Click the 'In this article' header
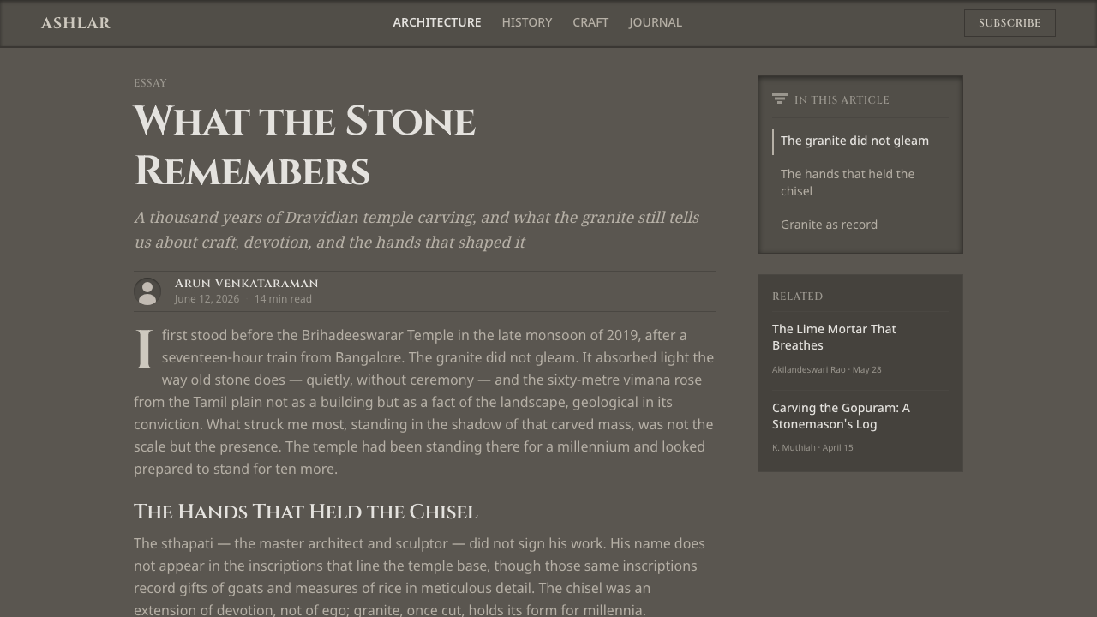Screen dimensions: 1097x617 click(x=842, y=100)
